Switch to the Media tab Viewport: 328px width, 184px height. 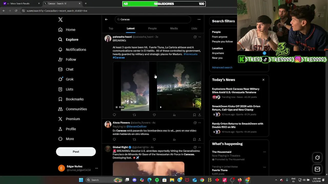coord(174,28)
